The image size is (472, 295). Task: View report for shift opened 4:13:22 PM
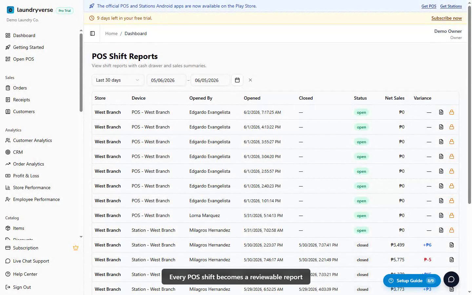pyautogui.click(x=441, y=127)
